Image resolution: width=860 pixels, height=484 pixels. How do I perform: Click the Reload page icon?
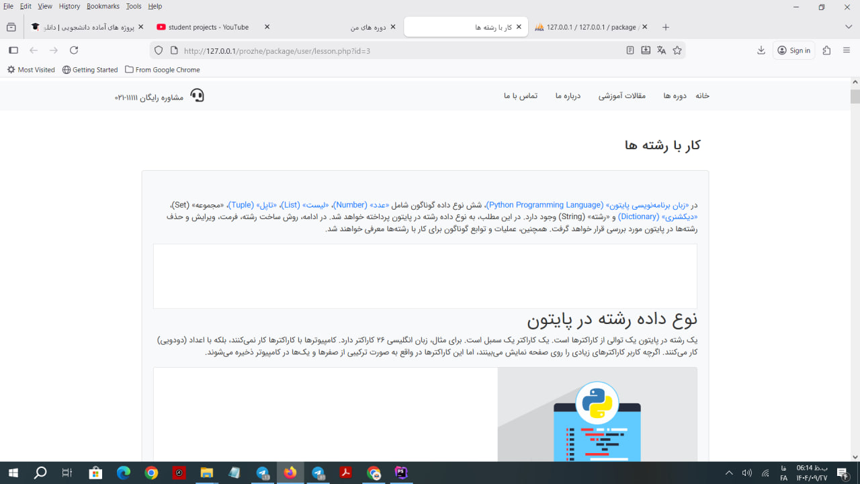pyautogui.click(x=74, y=50)
